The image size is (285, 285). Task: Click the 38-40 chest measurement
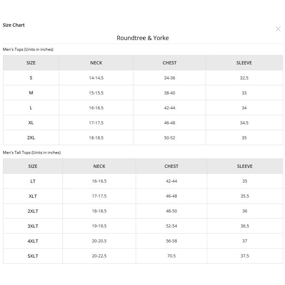pyautogui.click(x=170, y=93)
